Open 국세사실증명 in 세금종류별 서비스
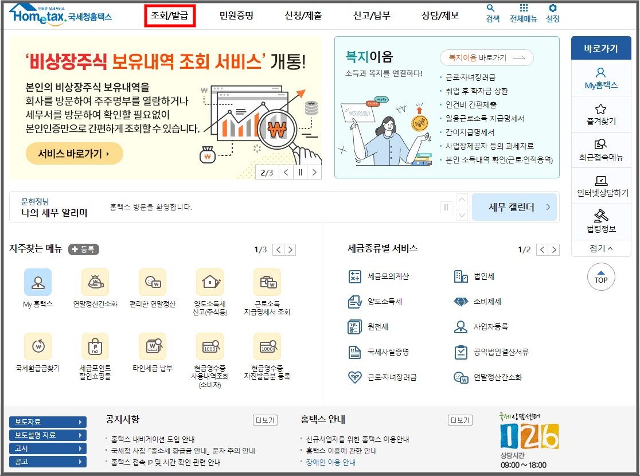The width and height of the screenshot is (640, 476). (x=378, y=352)
